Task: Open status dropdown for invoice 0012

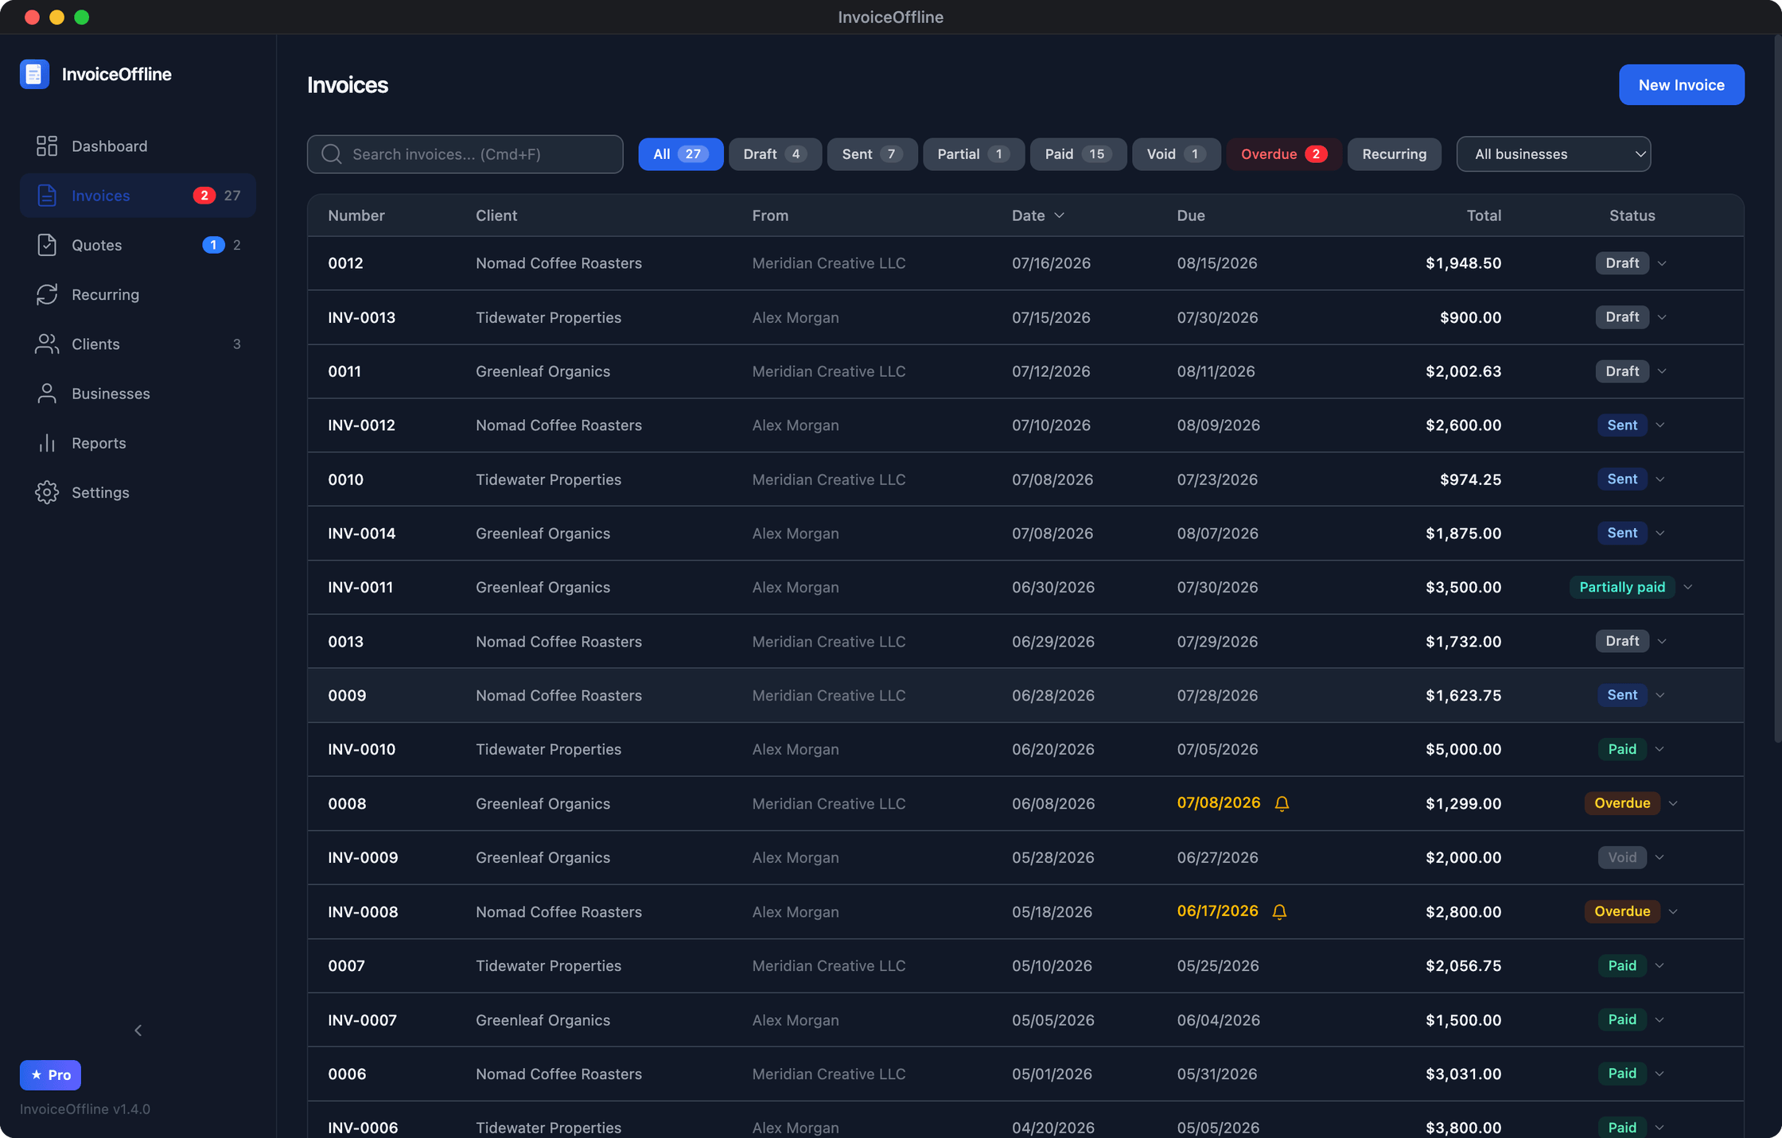Action: (1662, 263)
